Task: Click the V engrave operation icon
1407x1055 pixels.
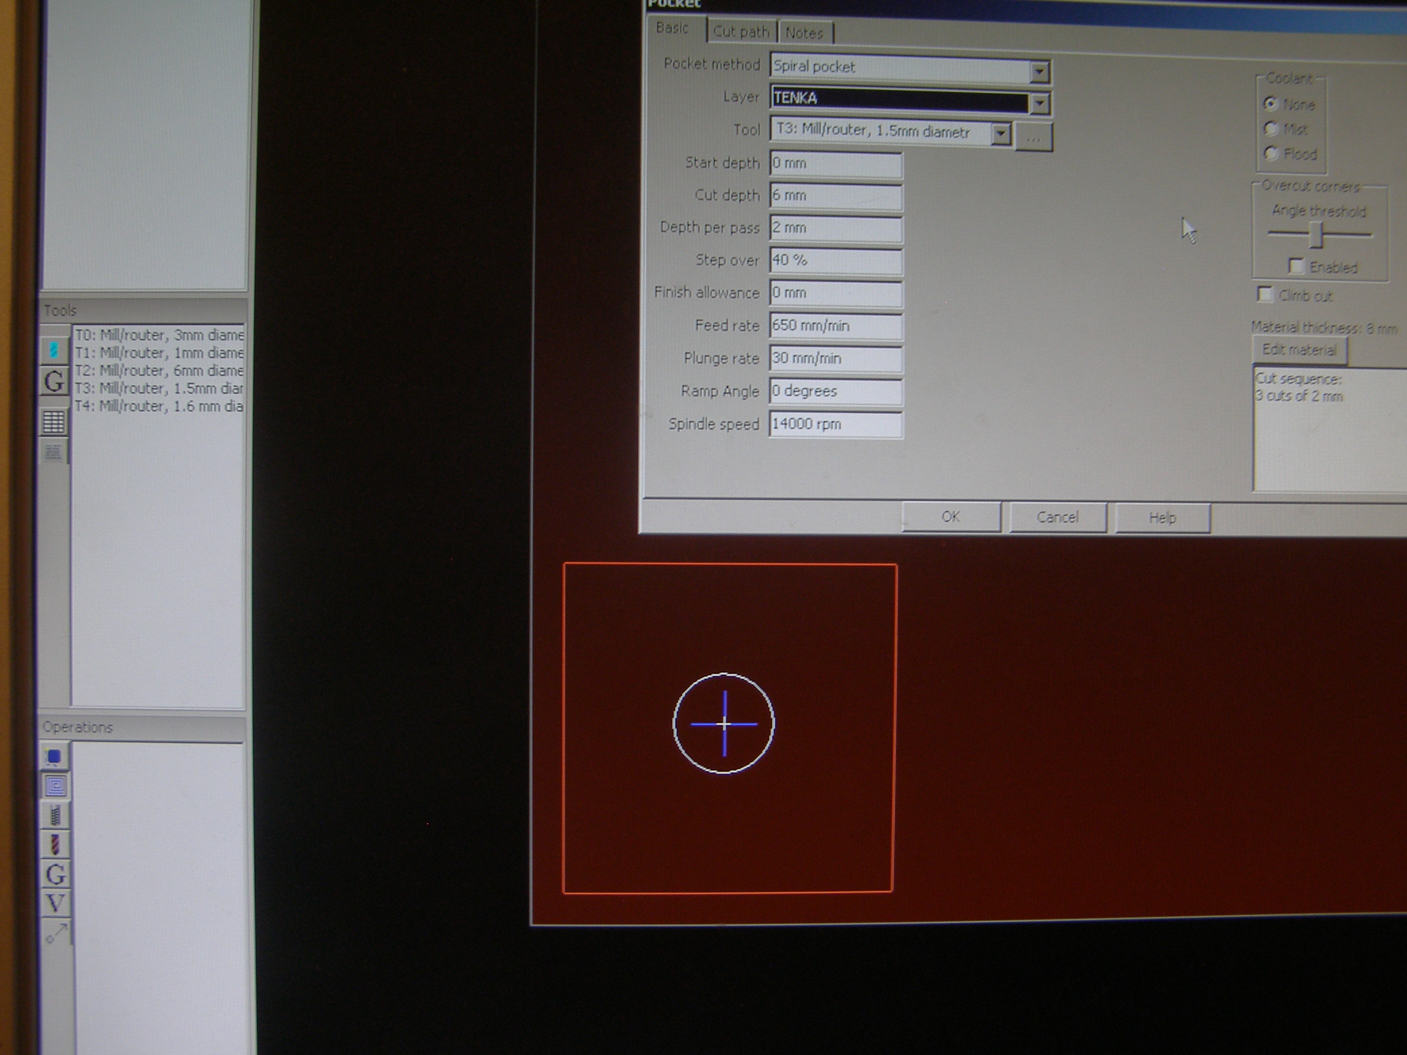Action: tap(55, 903)
